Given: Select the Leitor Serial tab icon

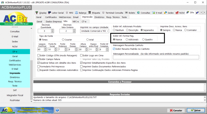Looking at the screenshot, I should tap(50, 13).
